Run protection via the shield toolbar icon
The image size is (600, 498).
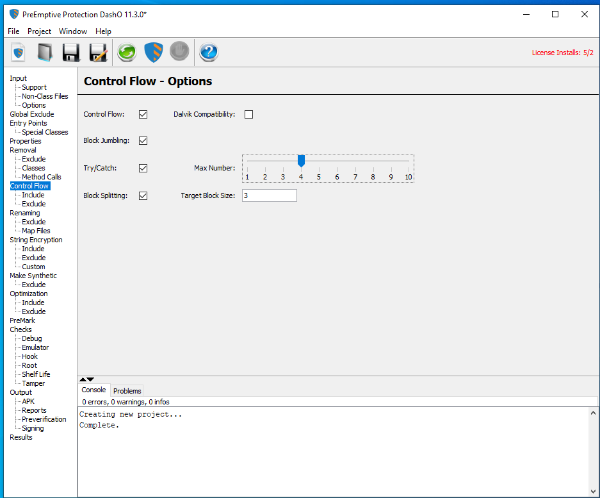(x=153, y=52)
